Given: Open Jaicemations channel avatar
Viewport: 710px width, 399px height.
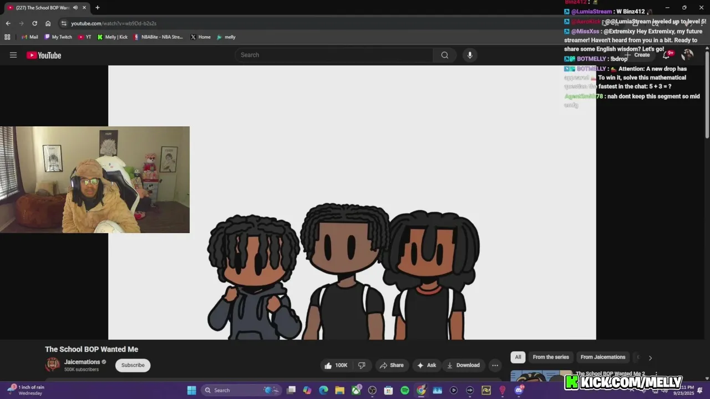Looking at the screenshot, I should point(53,365).
